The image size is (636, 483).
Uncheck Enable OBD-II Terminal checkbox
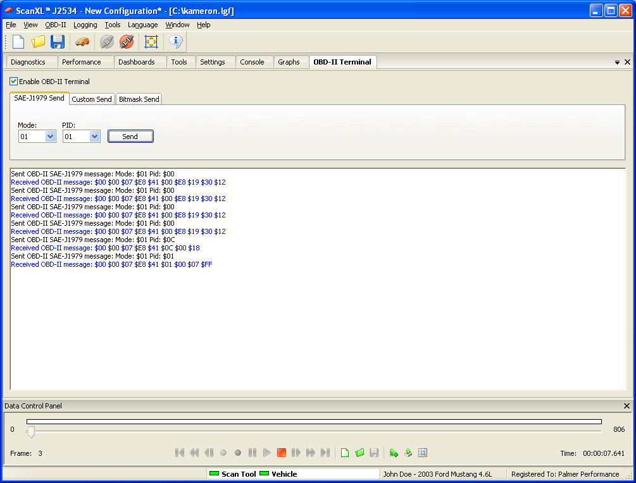pos(14,82)
